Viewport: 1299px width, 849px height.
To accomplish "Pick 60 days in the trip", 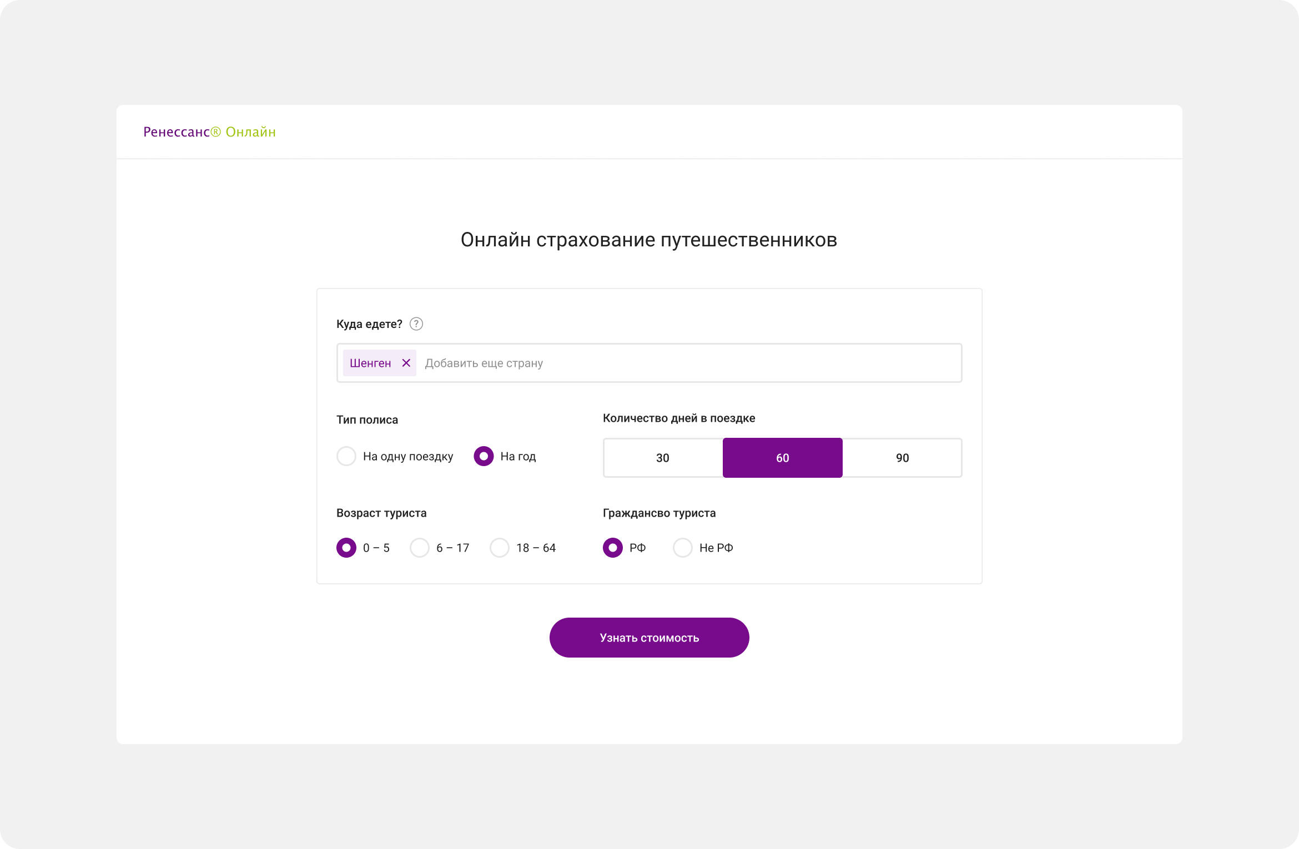I will point(783,458).
